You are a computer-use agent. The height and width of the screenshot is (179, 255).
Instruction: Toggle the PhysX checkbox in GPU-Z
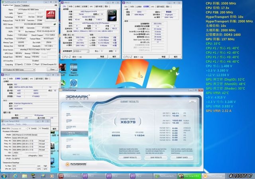(33, 65)
